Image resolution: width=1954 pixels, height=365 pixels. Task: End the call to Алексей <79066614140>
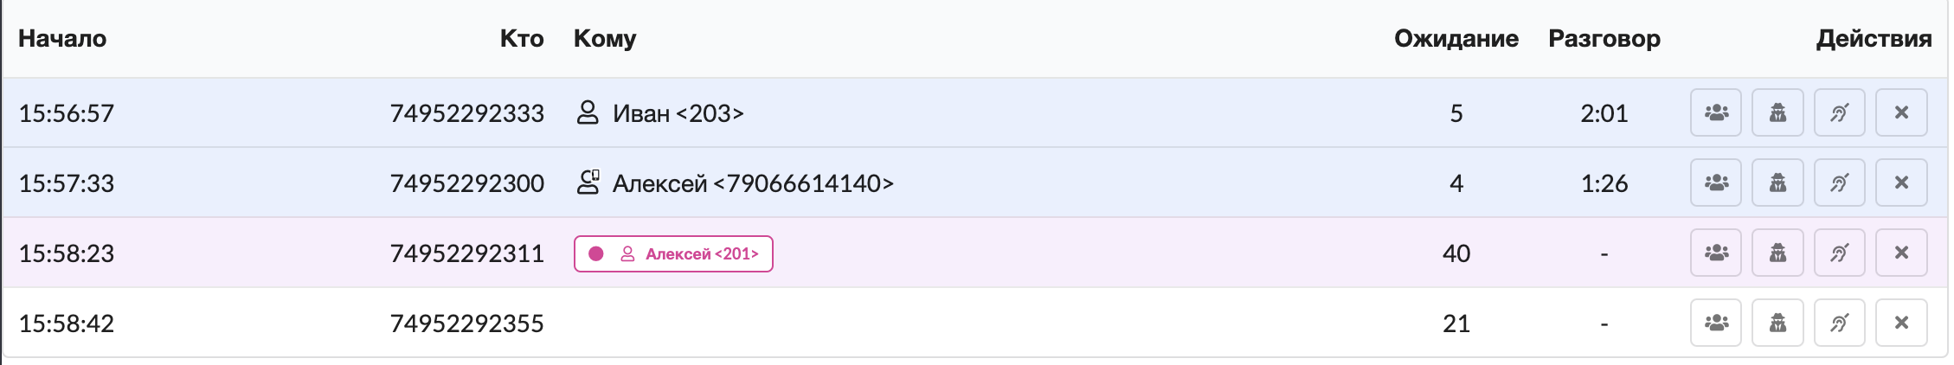point(1901,183)
